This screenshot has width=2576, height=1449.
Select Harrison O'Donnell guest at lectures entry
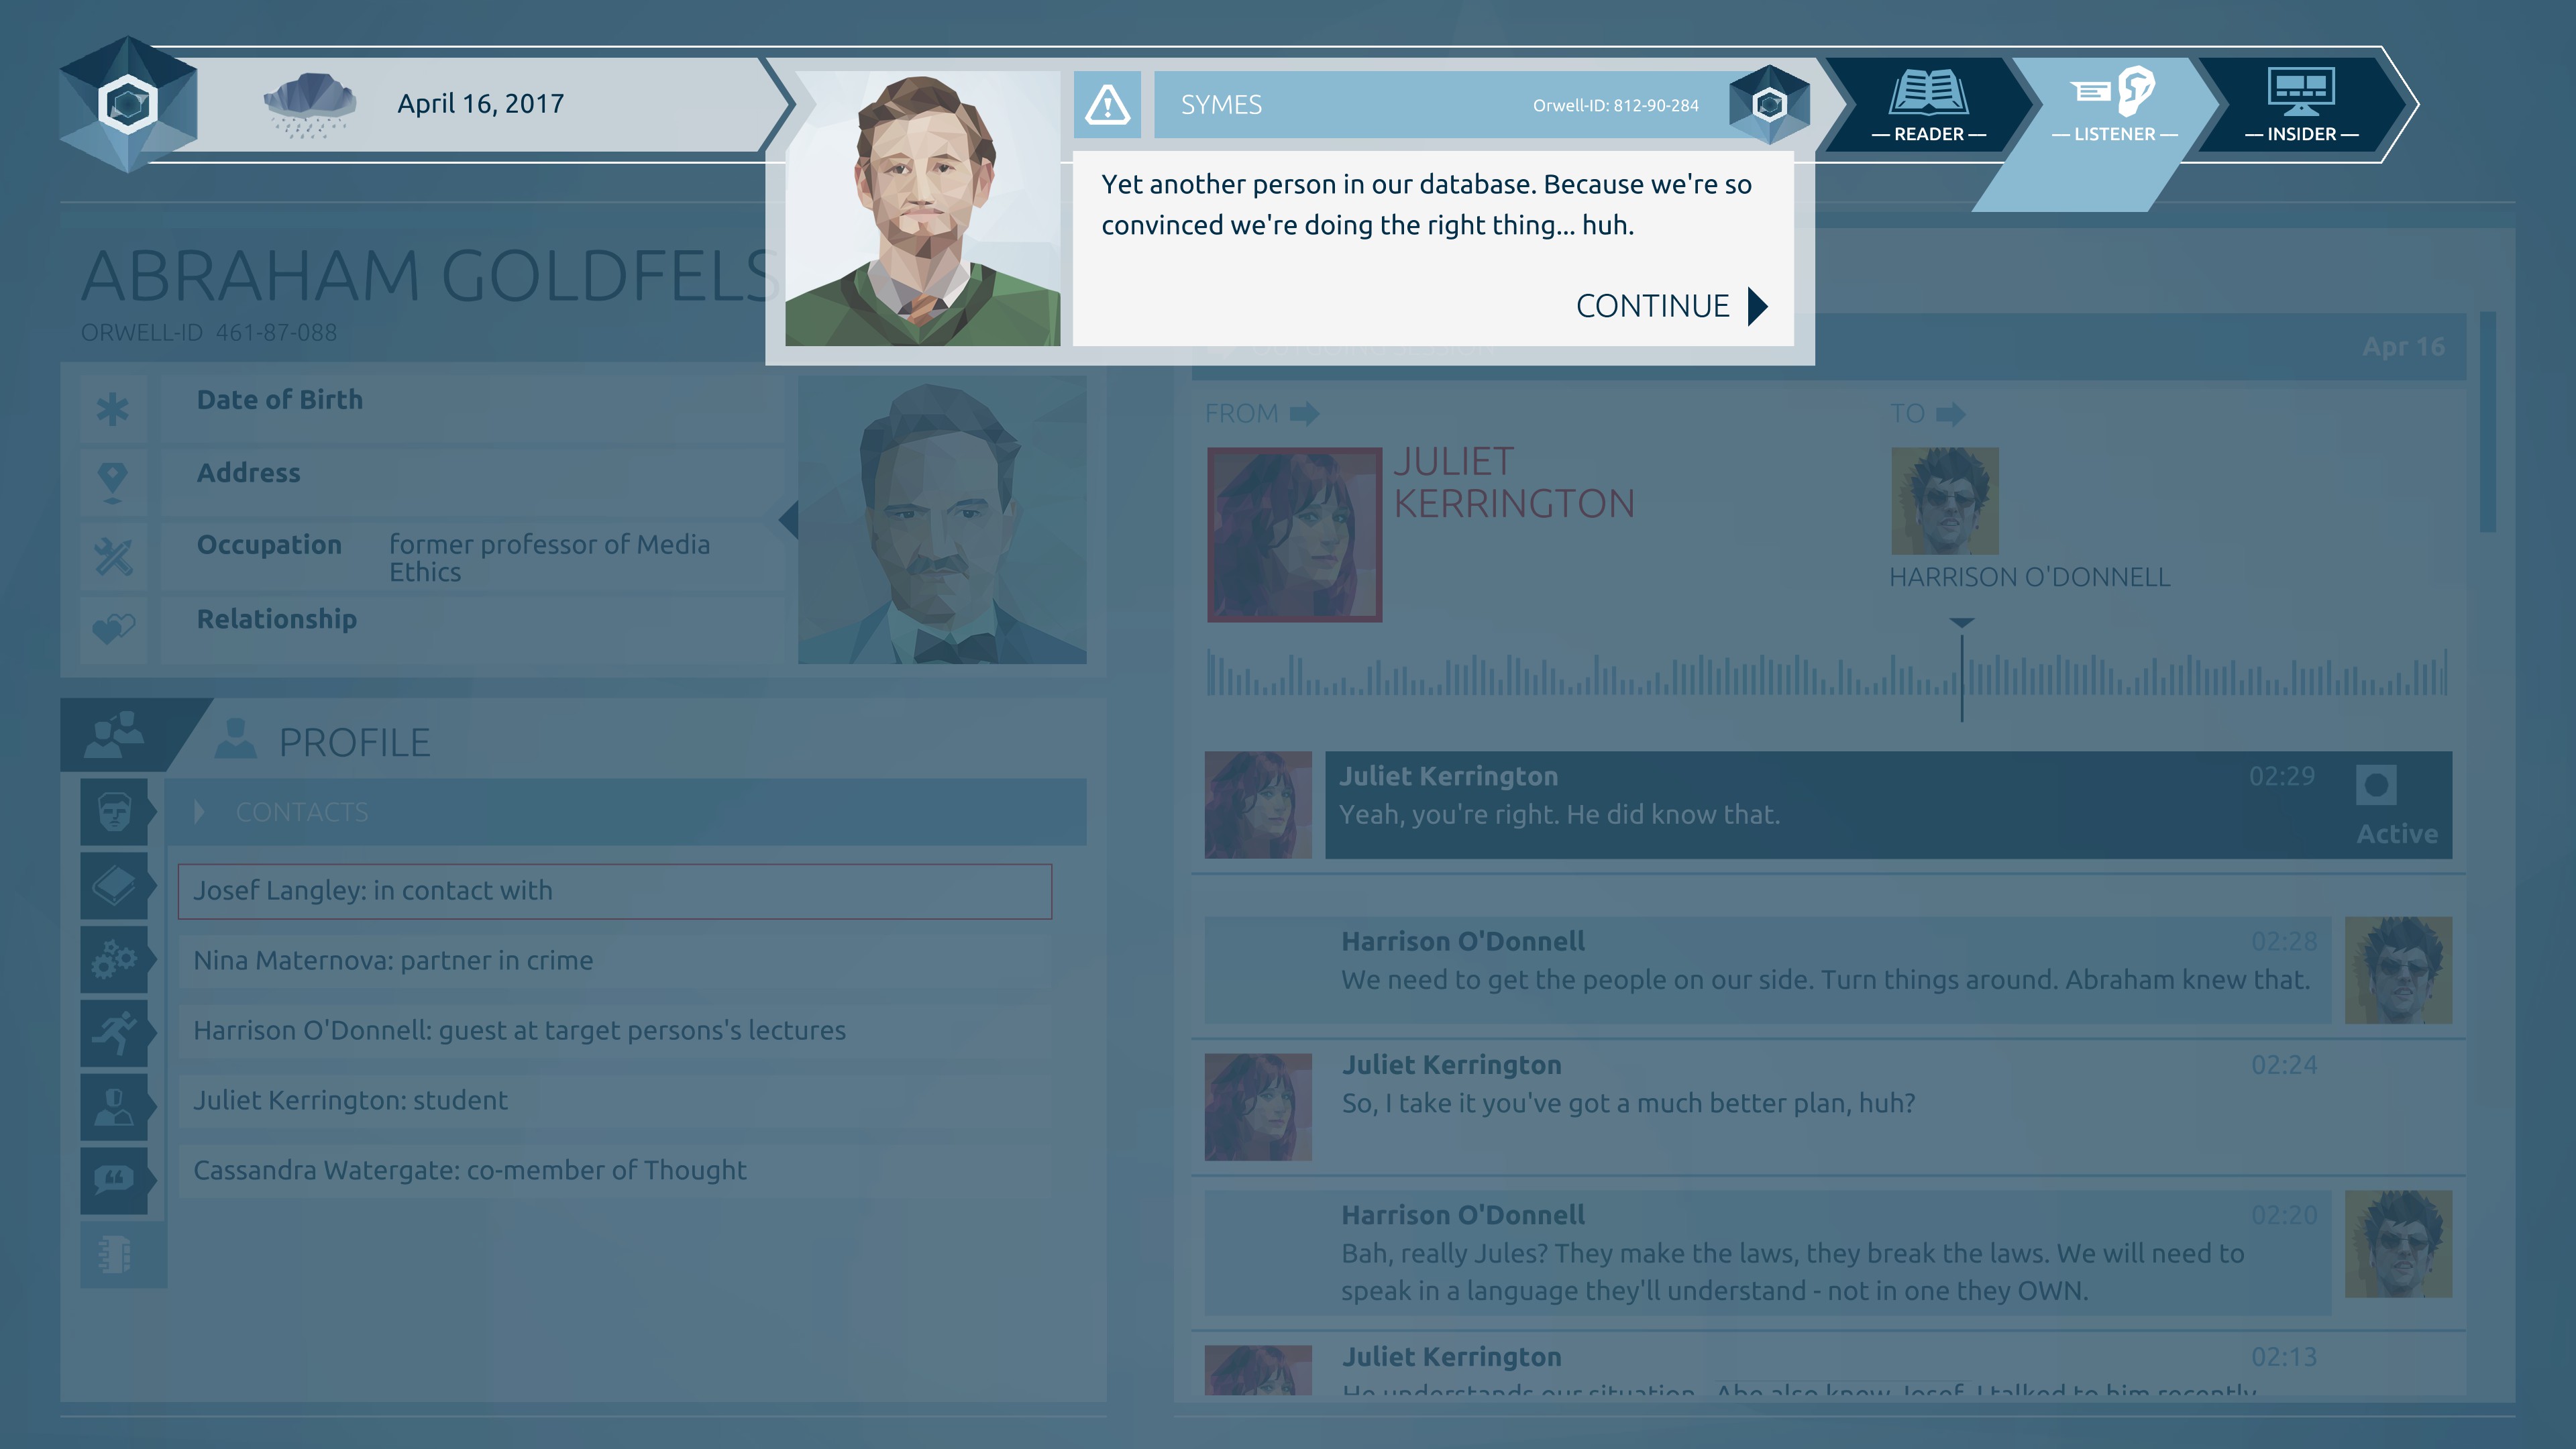(x=615, y=1031)
